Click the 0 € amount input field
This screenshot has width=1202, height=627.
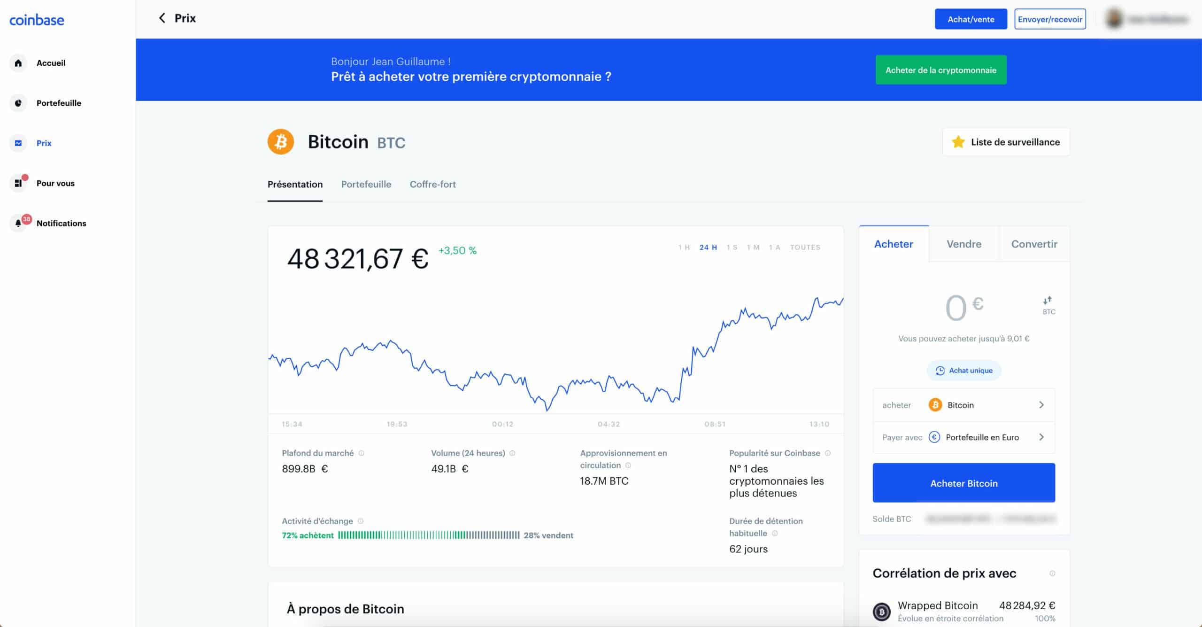tap(963, 308)
